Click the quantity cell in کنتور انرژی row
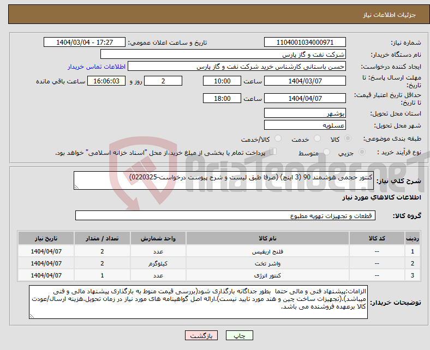430x350 pixels. click(x=102, y=275)
